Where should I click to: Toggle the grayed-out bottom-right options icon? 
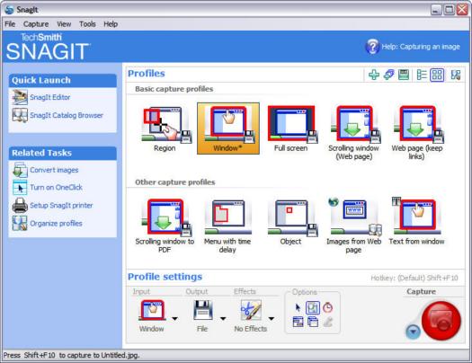click(327, 322)
